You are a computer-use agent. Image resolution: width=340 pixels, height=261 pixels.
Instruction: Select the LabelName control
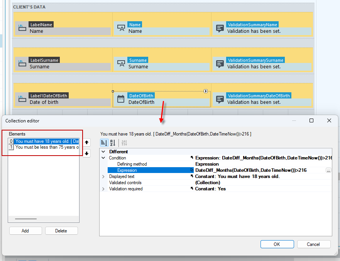[x=63, y=28]
